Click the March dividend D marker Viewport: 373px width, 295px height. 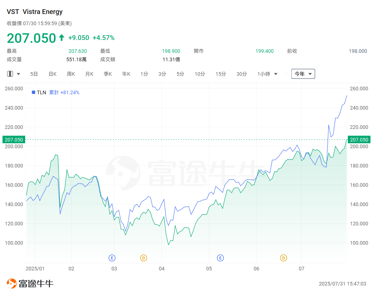(144, 258)
